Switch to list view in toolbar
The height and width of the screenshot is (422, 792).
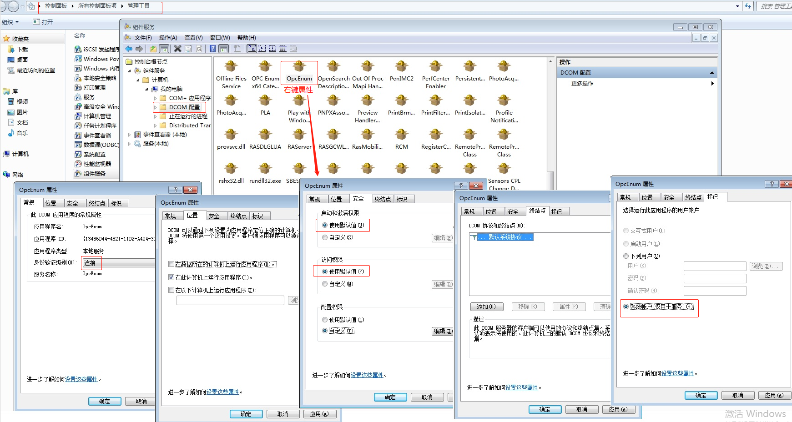point(272,49)
